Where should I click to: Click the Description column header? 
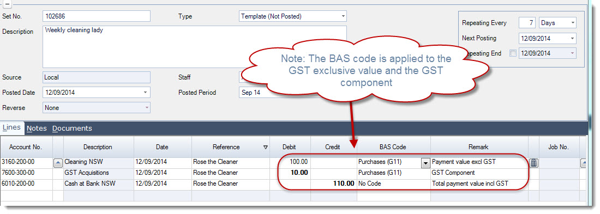point(98,146)
